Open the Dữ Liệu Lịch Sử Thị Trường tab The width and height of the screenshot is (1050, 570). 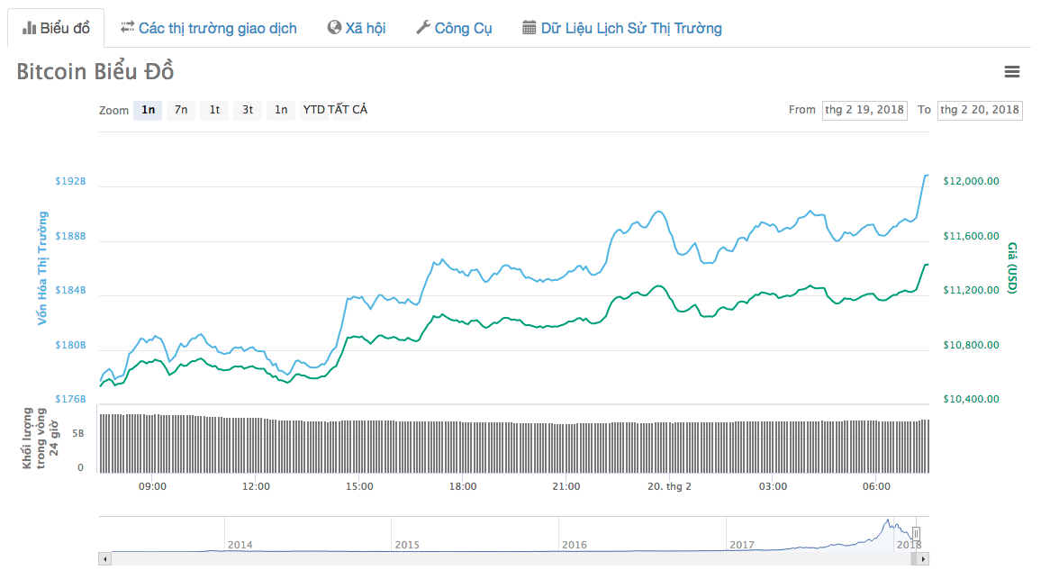[x=622, y=28]
